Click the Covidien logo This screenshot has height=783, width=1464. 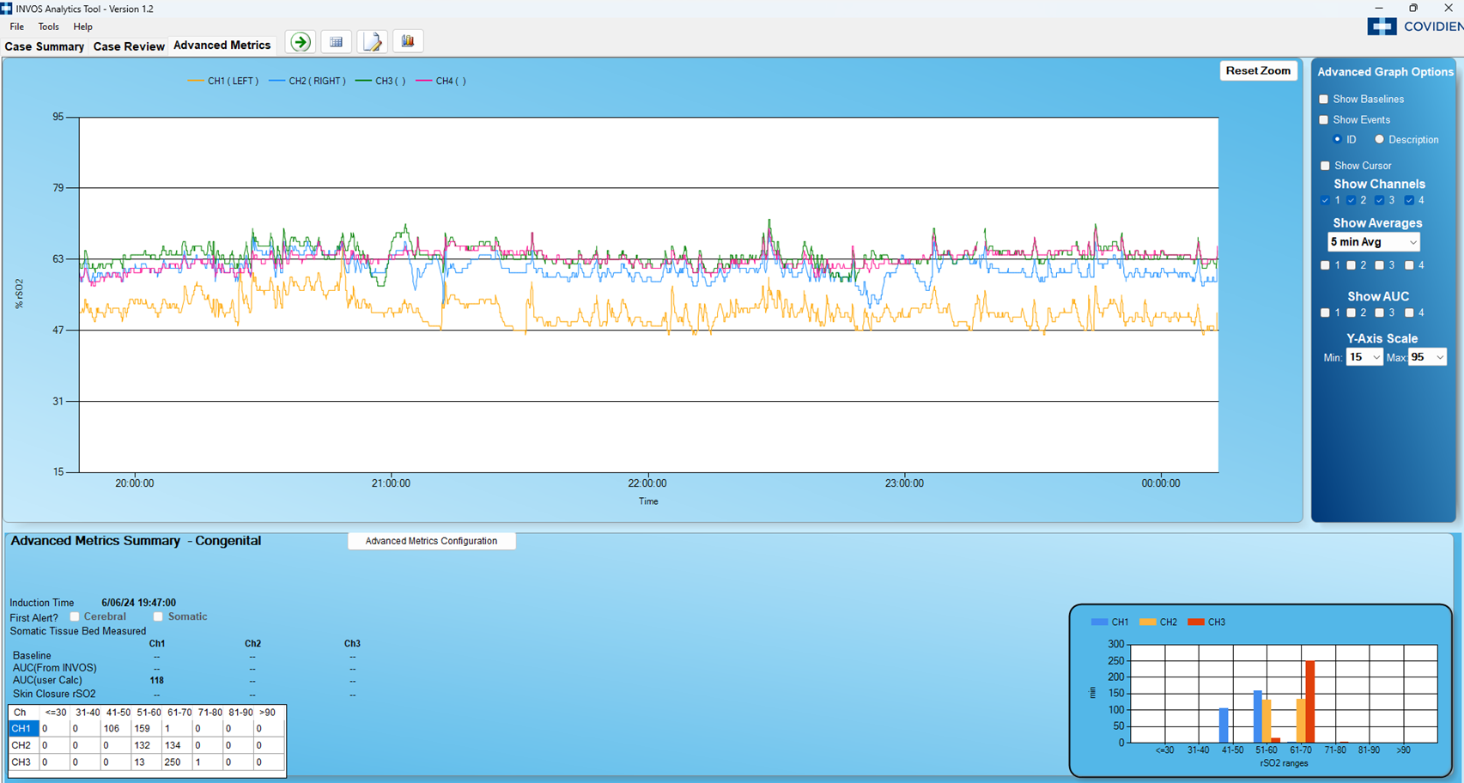coord(1414,27)
